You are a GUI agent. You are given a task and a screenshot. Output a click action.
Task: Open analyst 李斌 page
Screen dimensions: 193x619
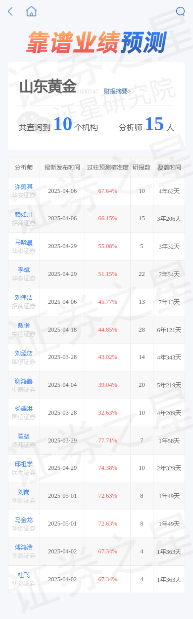tap(24, 270)
